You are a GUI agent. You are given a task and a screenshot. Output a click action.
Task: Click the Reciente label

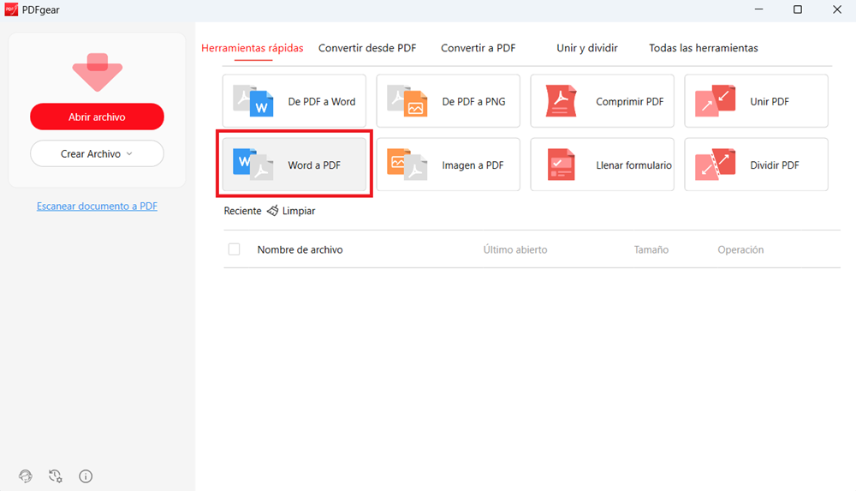click(x=242, y=211)
